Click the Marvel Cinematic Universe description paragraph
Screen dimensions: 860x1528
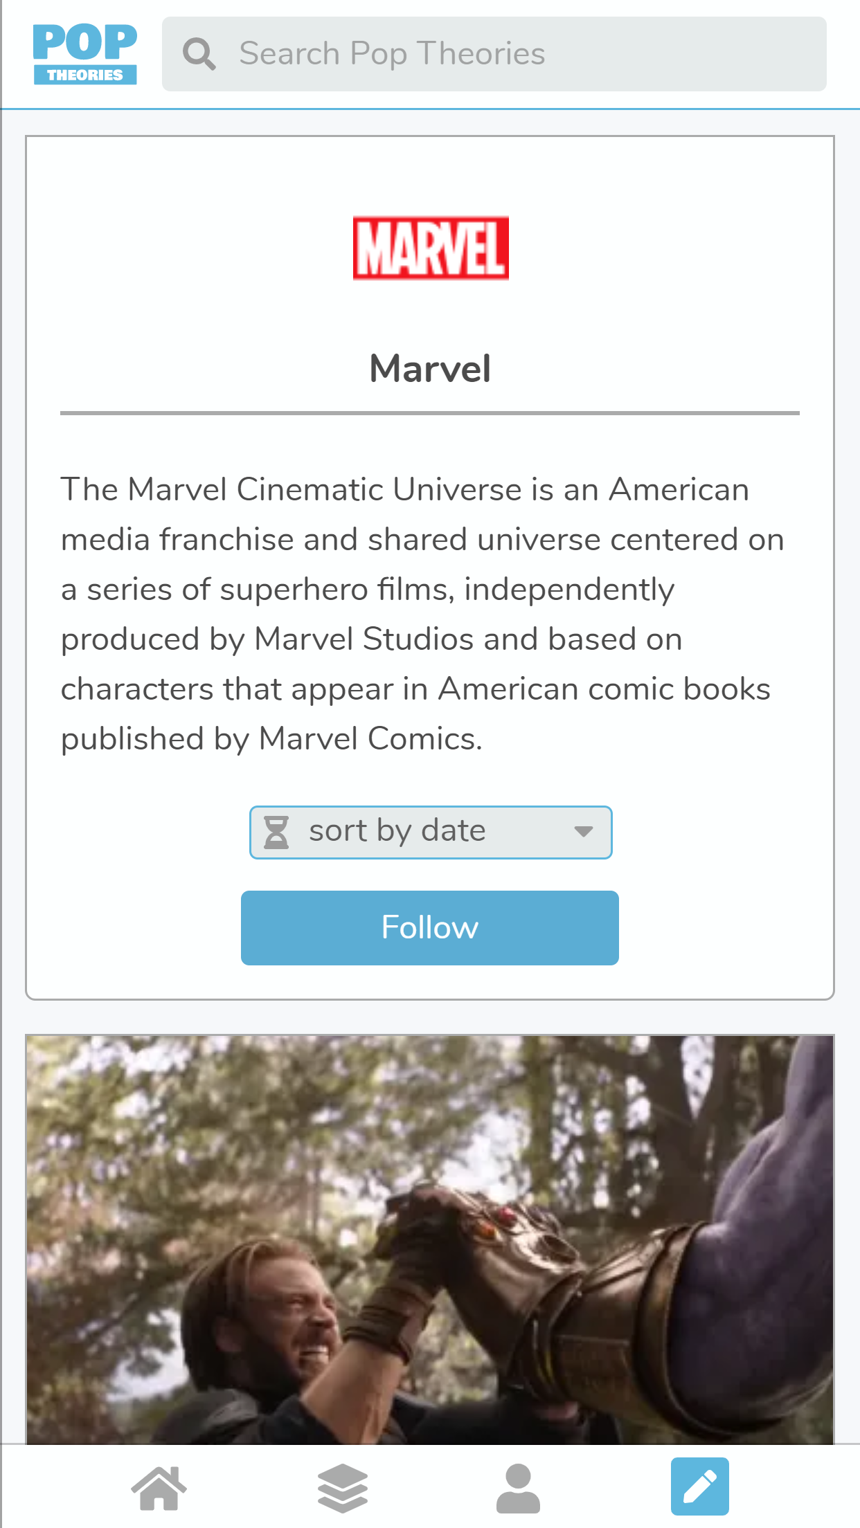[x=422, y=614]
